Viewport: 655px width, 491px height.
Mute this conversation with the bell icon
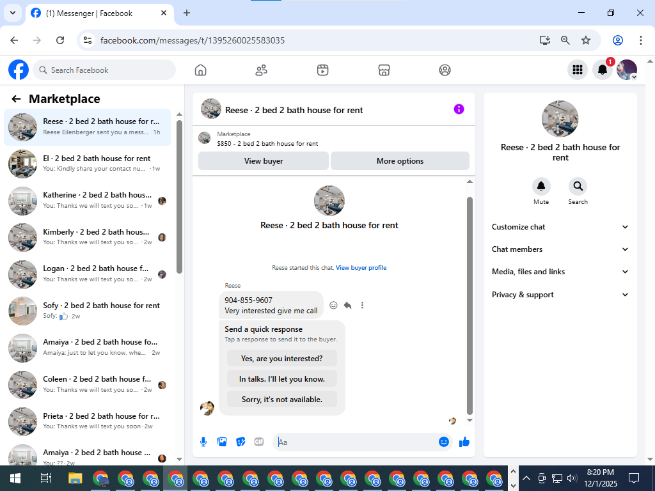[x=541, y=186]
